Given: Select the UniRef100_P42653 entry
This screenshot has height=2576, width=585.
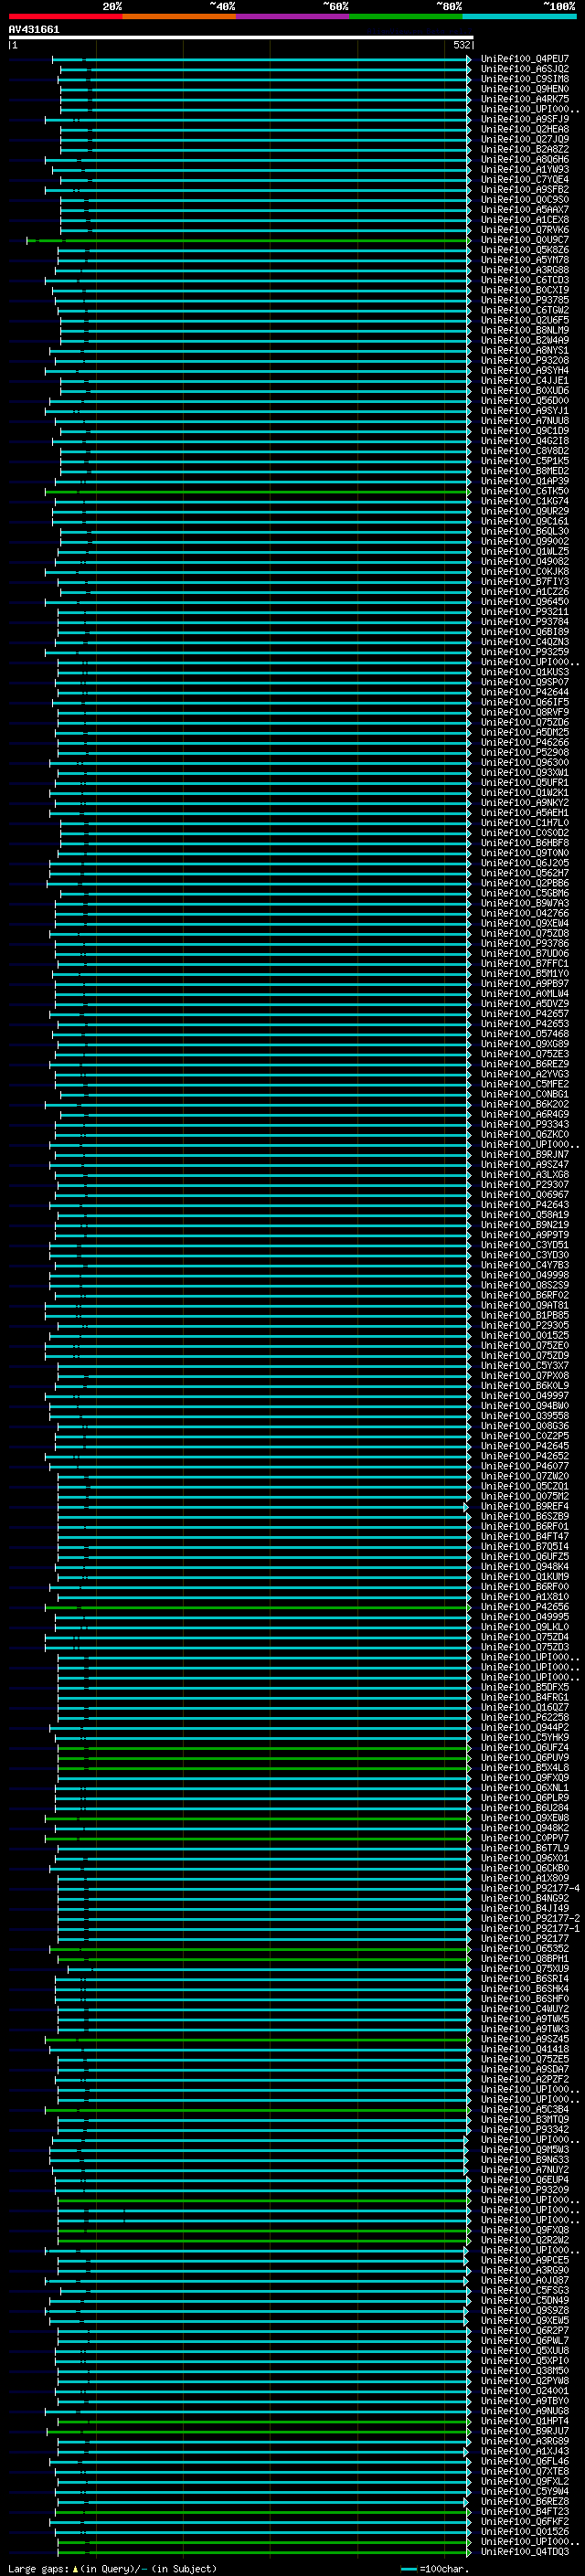Looking at the screenshot, I should coord(525,1024).
